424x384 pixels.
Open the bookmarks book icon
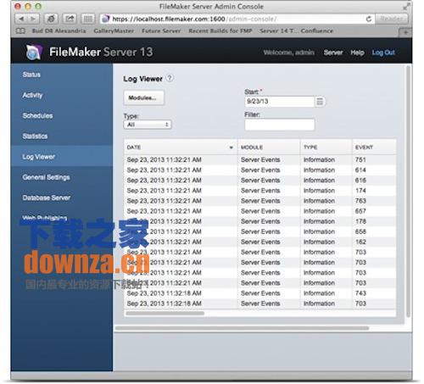click(20, 31)
